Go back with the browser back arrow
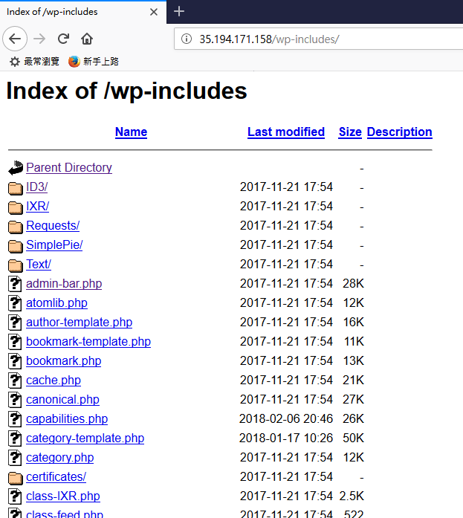 click(15, 39)
